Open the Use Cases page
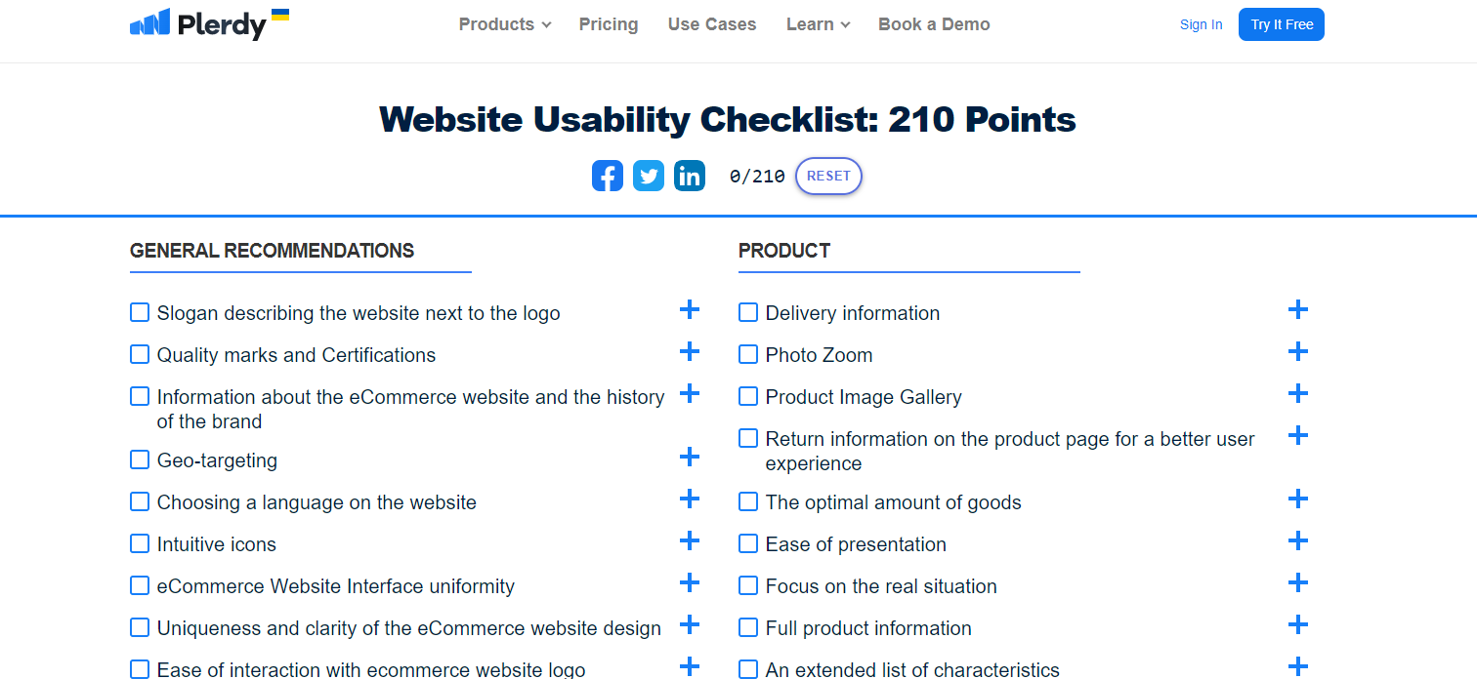 coord(711,23)
